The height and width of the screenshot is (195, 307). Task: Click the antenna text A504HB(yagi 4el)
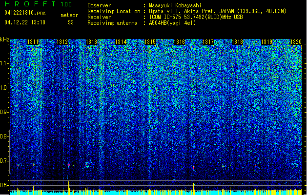172,23
